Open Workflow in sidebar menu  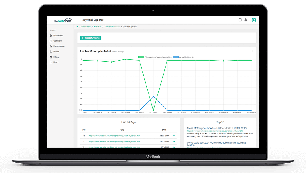(x=58, y=41)
